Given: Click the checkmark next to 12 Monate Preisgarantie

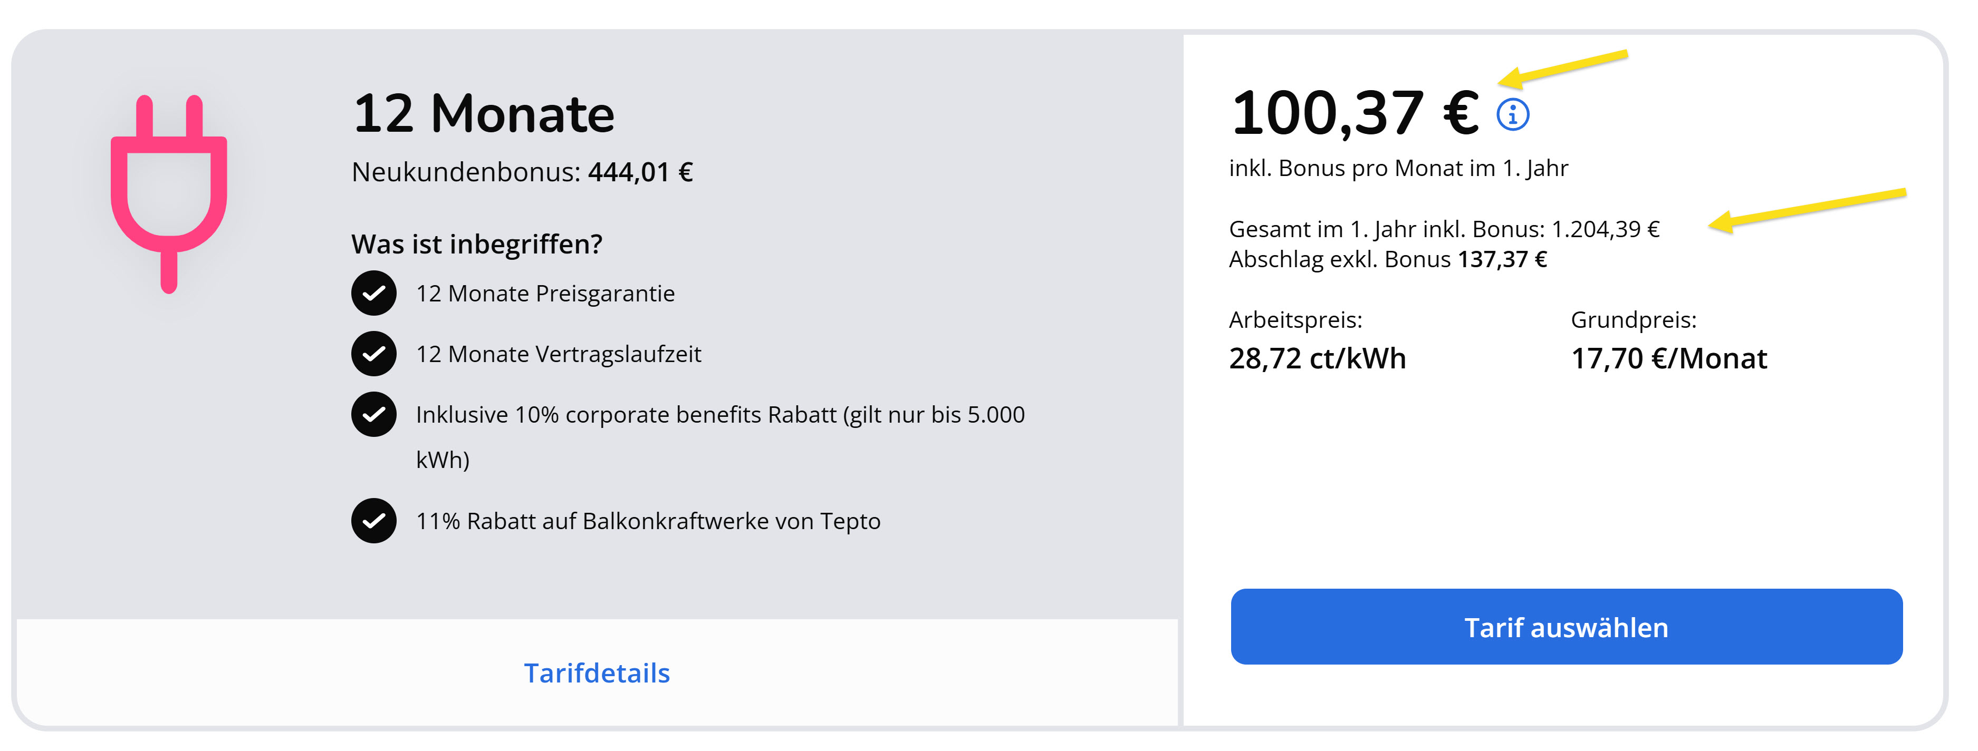Looking at the screenshot, I should tap(374, 293).
